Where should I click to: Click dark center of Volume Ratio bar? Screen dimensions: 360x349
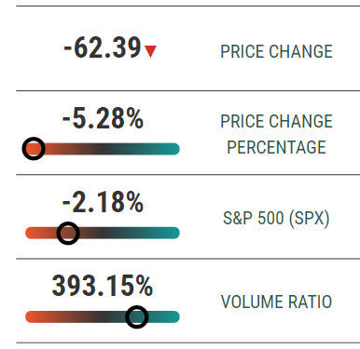pyautogui.click(x=103, y=316)
